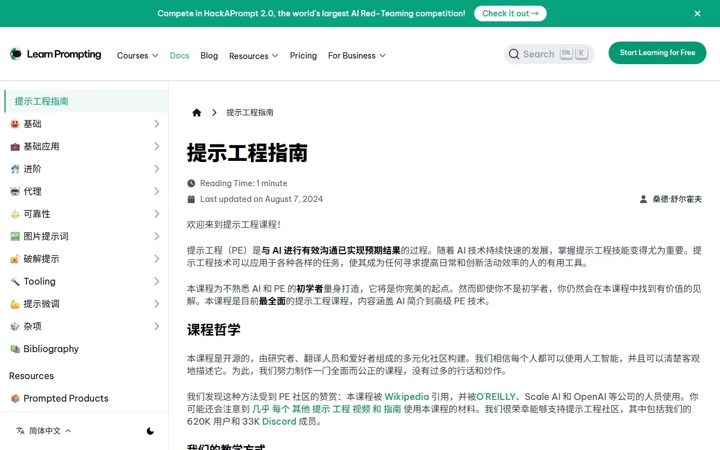Open the Pricing menu item

coord(303,56)
